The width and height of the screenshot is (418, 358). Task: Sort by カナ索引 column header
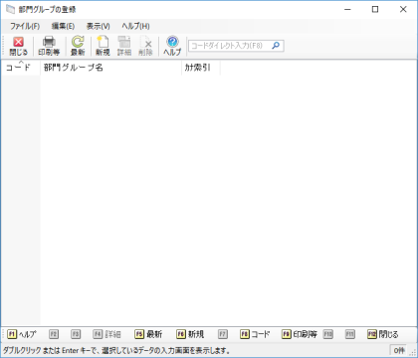point(201,68)
